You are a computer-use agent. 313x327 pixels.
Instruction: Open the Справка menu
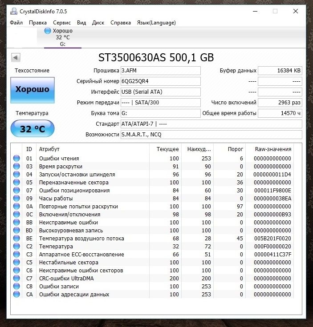point(121,23)
